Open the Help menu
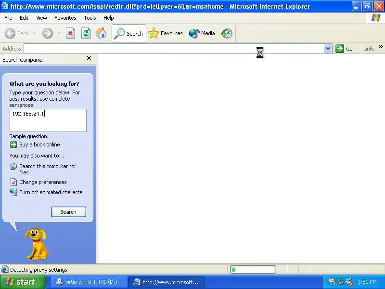Screen dimensions: 385x289 click(109, 18)
